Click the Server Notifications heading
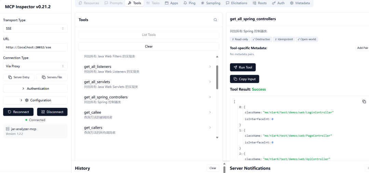The image size is (369, 173). pos(250,168)
